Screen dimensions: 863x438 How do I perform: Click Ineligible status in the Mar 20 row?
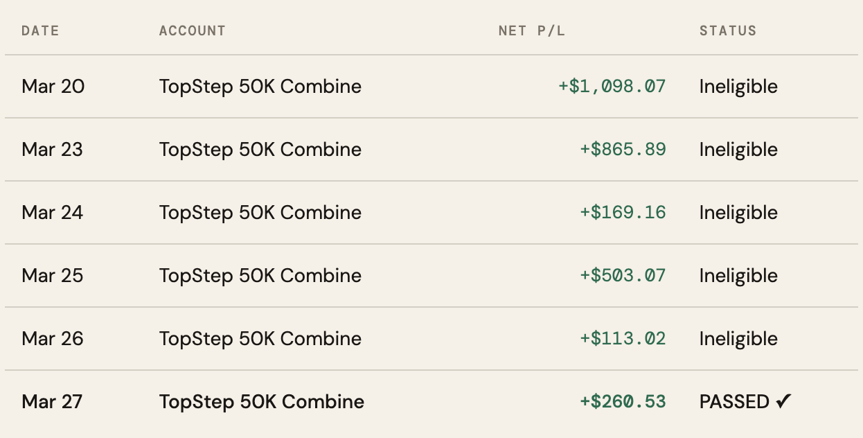738,87
